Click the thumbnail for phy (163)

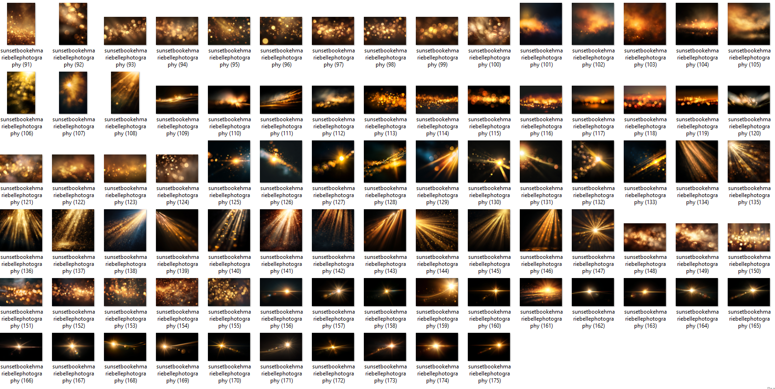pos(645,292)
